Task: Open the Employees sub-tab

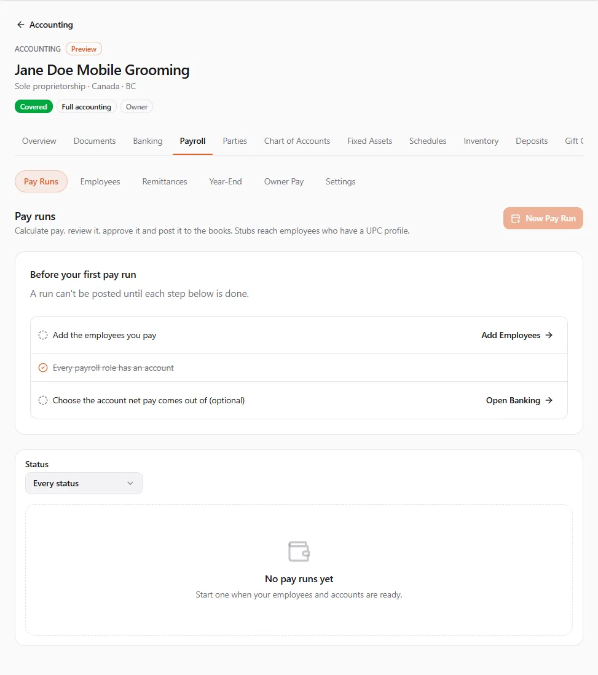Action: pos(100,182)
